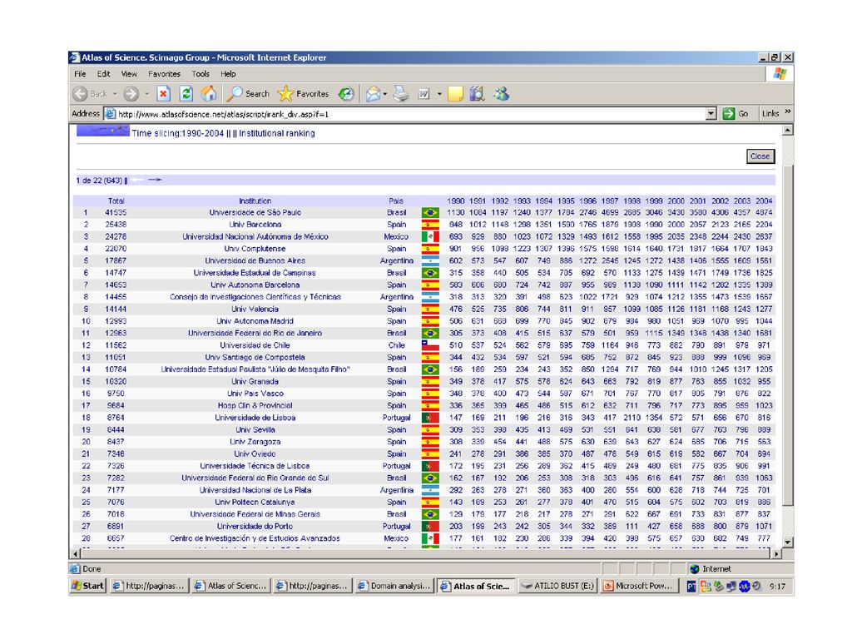The image size is (852, 639).
Task: Open the Back history dropdown arrow
Action: 115,94
